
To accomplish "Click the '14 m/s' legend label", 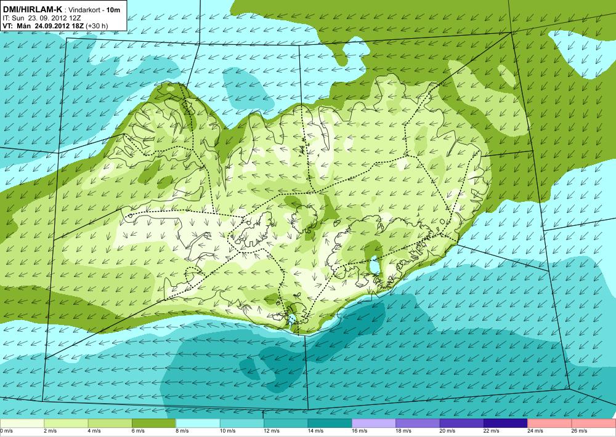I will pos(316,431).
